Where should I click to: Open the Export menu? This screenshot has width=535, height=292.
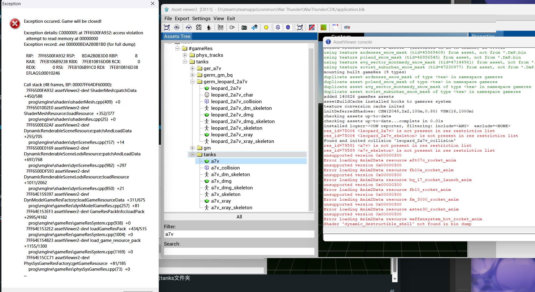pyautogui.click(x=182, y=18)
